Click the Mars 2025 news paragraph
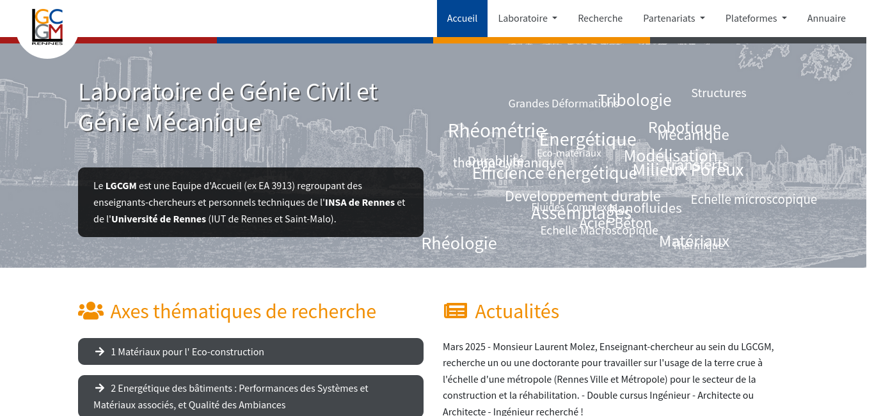This screenshot has width=874, height=416. 608,379
